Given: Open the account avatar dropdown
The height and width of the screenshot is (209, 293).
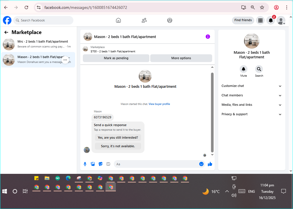Looking at the screenshot, I should 281,20.
